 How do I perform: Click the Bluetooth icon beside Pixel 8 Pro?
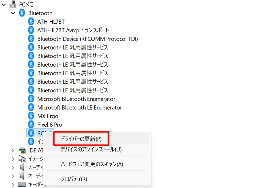tap(31, 125)
